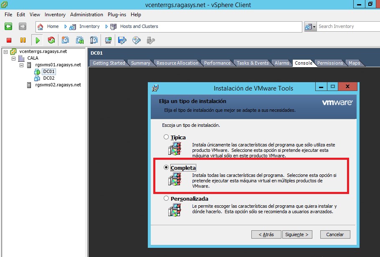
Task: Click the Siguiente button
Action: [x=297, y=234]
